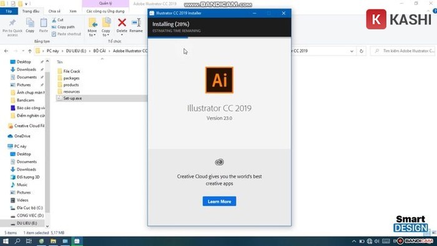Screen dimensions: 437x246
Task: Go back with Explorer back arrow
Action: pos(6,51)
